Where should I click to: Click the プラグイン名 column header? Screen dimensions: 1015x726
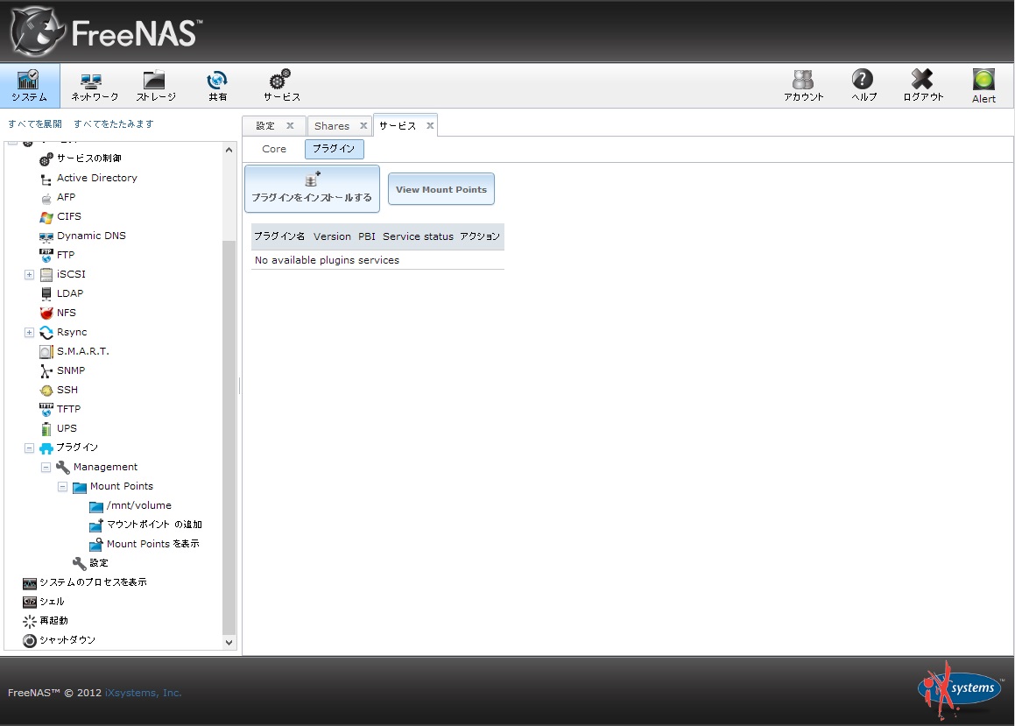pos(279,236)
